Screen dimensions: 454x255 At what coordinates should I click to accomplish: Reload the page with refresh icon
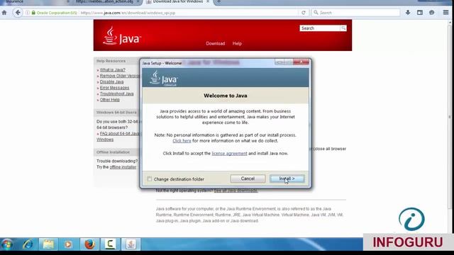tap(304, 13)
